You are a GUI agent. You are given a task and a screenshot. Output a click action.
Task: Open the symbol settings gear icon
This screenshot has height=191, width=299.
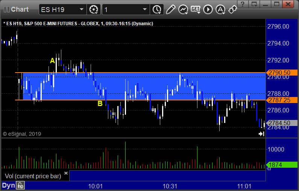coord(94,9)
